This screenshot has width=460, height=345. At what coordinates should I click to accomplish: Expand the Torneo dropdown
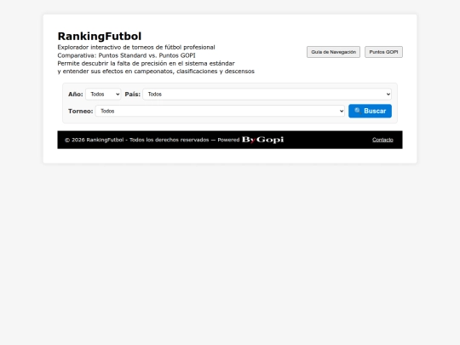pos(220,111)
